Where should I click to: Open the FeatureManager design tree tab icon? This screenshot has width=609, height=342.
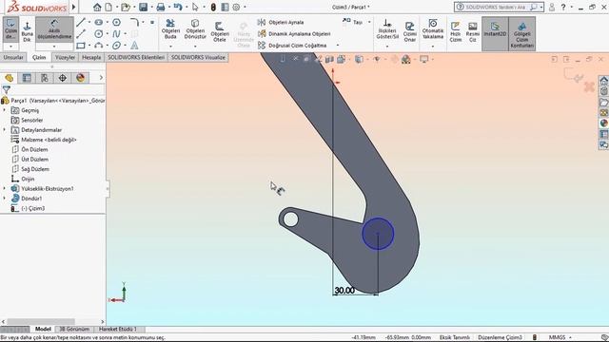pyautogui.click(x=9, y=78)
